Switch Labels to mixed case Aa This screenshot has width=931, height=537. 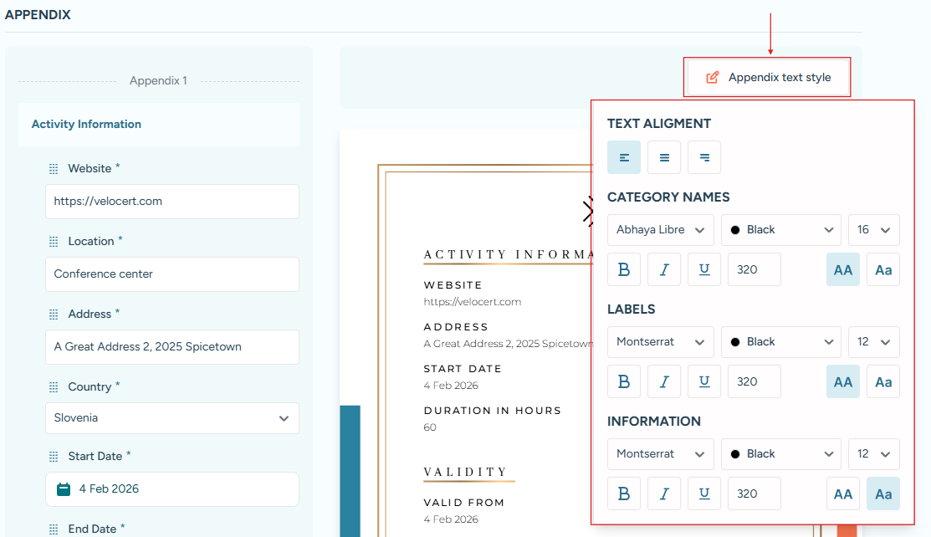tap(883, 381)
